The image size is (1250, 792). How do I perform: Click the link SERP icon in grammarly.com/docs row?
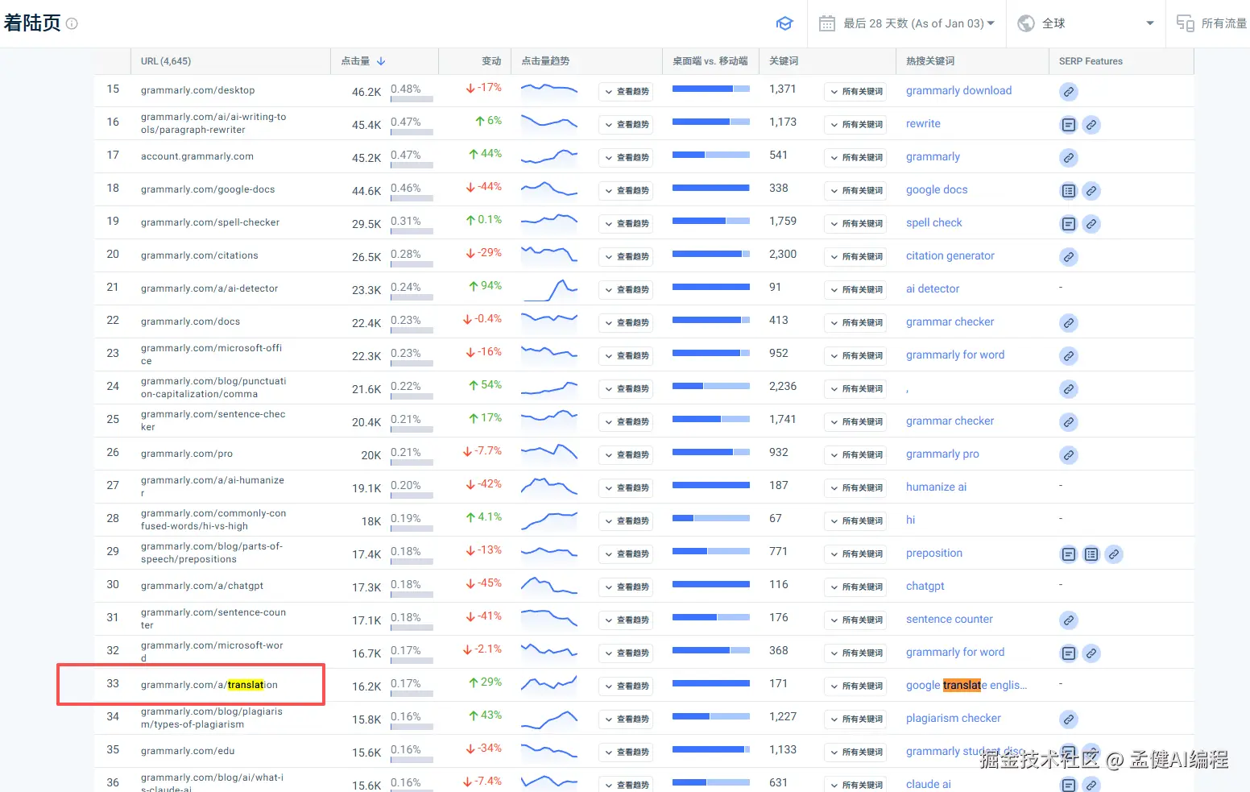[x=1068, y=323]
